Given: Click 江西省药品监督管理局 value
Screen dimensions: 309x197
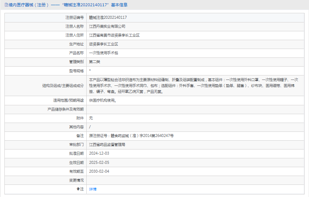Looking at the screenshot, I should pos(107,145).
